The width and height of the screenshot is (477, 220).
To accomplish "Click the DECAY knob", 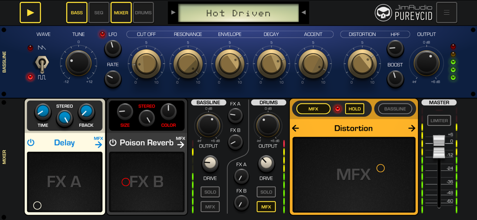I will [x=272, y=64].
